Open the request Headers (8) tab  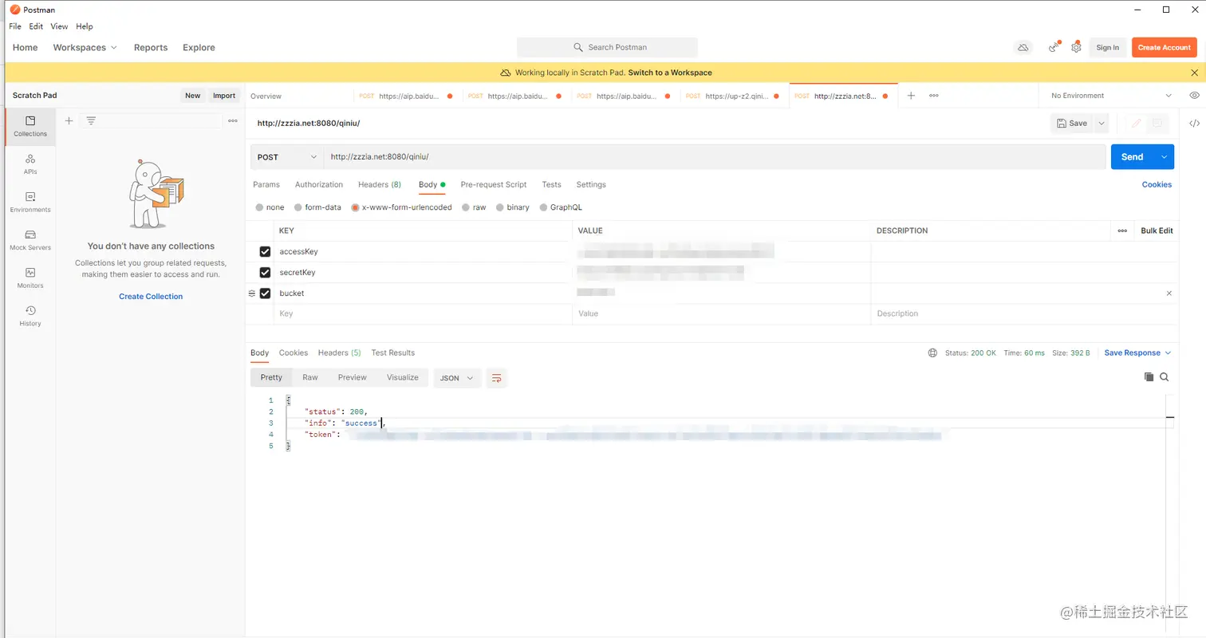coord(380,184)
